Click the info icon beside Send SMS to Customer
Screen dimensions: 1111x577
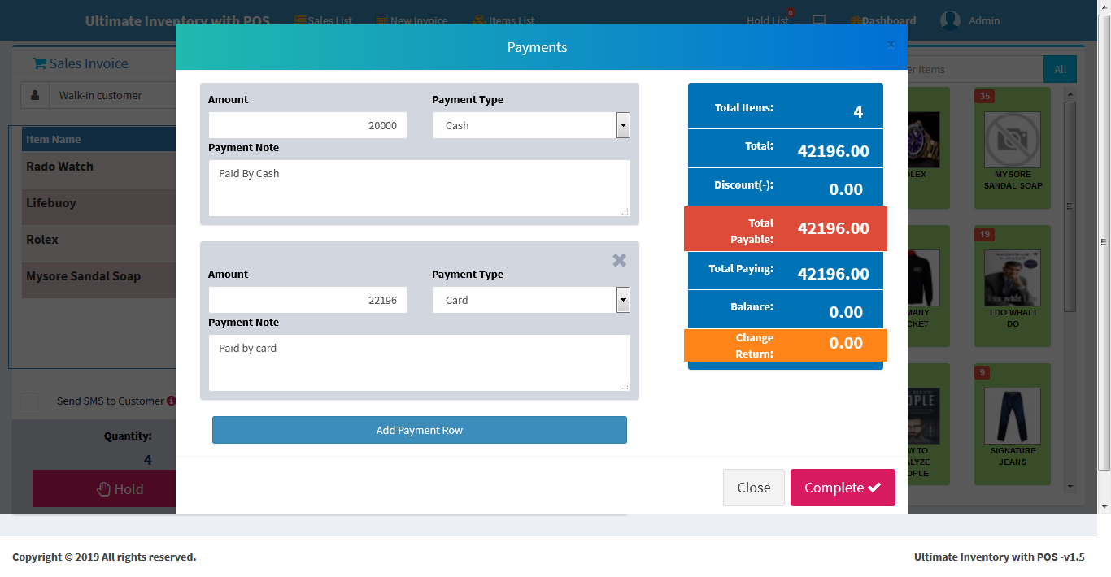click(x=171, y=401)
